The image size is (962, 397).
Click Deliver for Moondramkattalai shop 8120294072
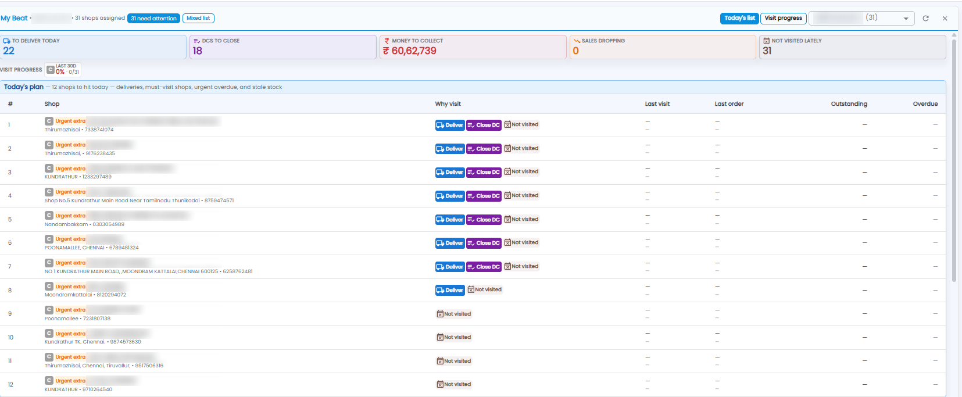tap(450, 290)
